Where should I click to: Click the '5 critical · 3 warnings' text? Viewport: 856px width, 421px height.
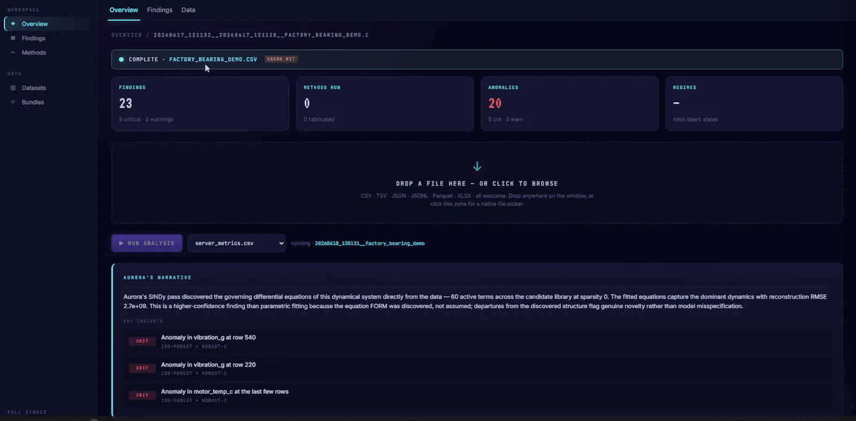[x=146, y=120]
